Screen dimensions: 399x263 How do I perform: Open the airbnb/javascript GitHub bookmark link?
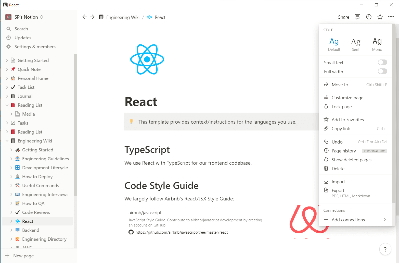[x=236, y=222]
